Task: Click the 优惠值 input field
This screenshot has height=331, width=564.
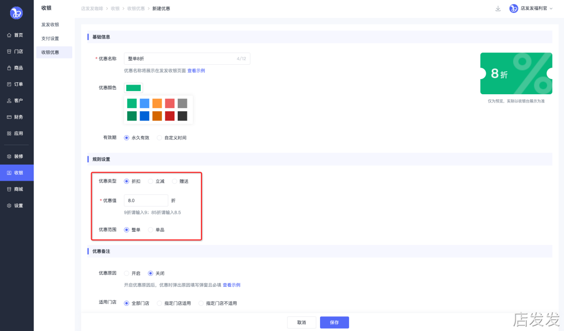Action: coord(146,200)
